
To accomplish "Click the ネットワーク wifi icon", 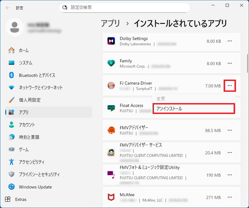I will [11, 87].
